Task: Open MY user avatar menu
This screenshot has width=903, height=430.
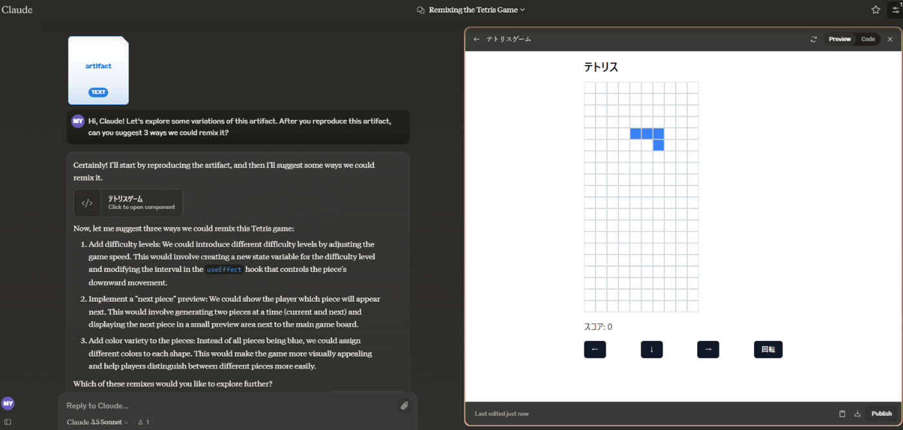Action: tap(8, 404)
